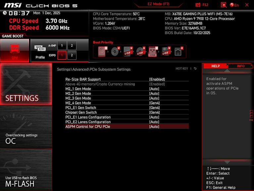
Task: Exit BIOS with the X button
Action: [247, 5]
